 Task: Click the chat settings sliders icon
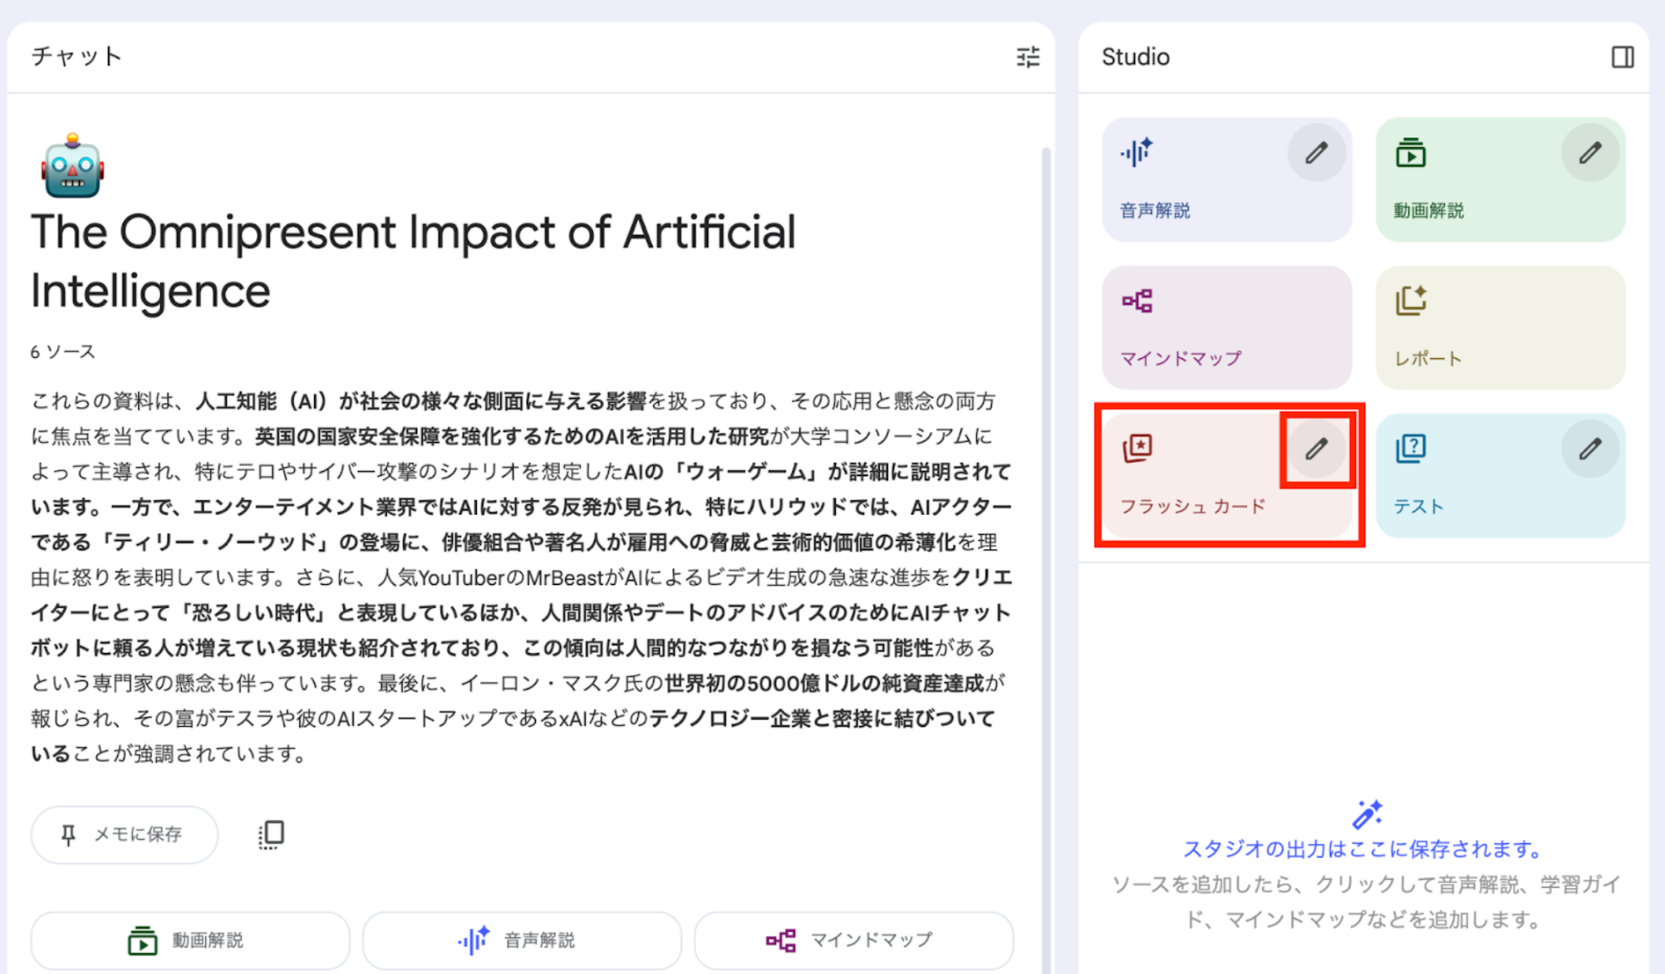tap(1028, 57)
